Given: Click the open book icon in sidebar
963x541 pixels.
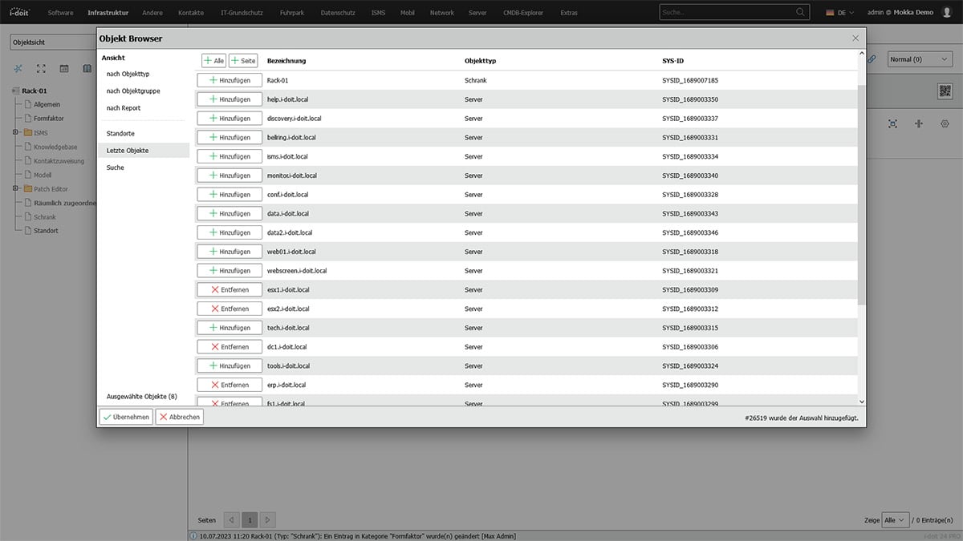Looking at the screenshot, I should pos(87,69).
